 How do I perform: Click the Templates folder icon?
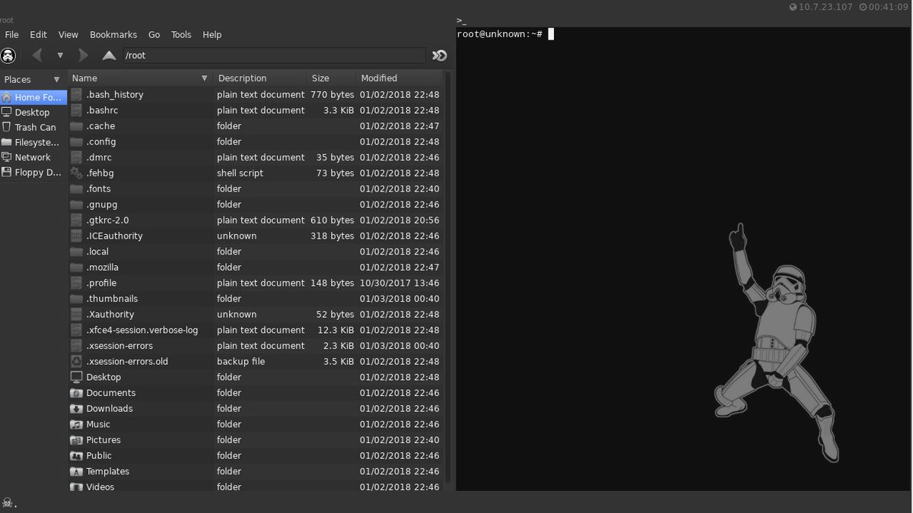pyautogui.click(x=76, y=471)
